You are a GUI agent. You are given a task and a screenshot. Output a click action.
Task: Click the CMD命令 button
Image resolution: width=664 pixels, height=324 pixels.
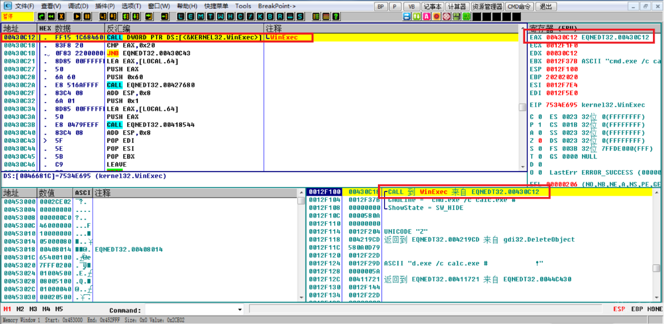click(x=520, y=7)
